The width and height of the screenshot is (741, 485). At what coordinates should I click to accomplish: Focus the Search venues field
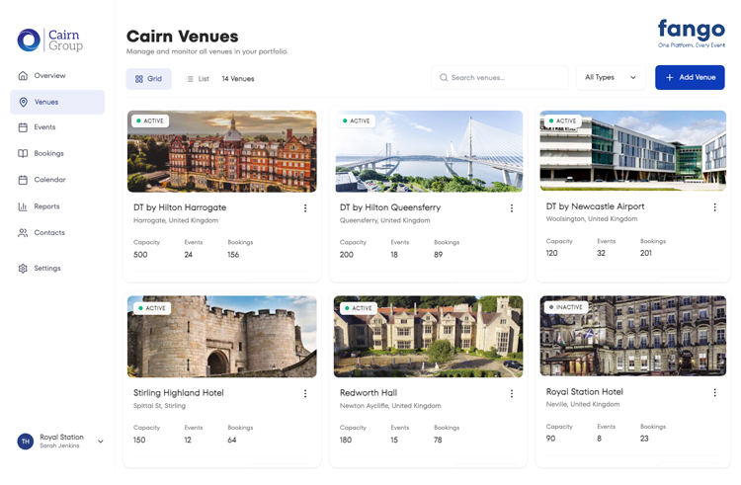[x=500, y=77]
